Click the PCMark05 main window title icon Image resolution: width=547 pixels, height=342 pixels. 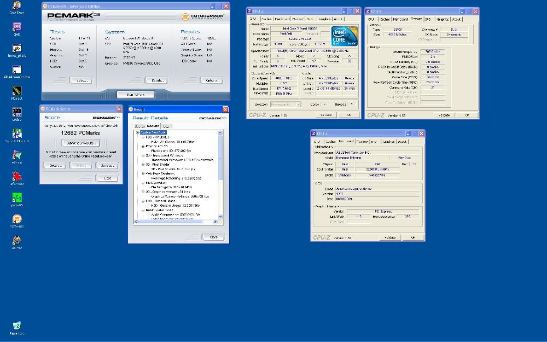45,6
